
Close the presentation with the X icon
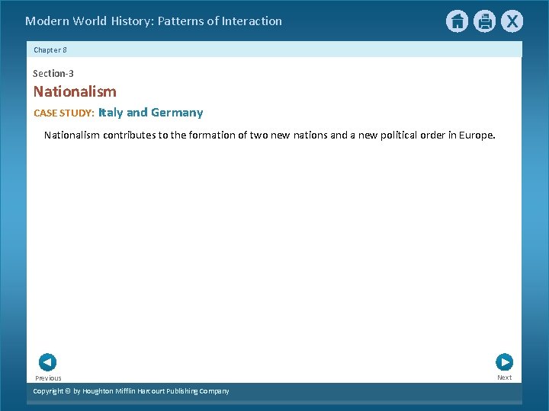512,21
